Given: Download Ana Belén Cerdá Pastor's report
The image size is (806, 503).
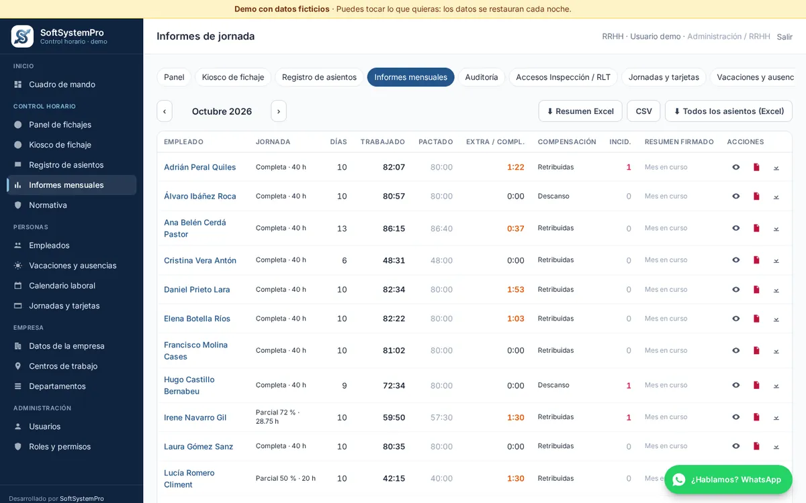Looking at the screenshot, I should point(776,229).
